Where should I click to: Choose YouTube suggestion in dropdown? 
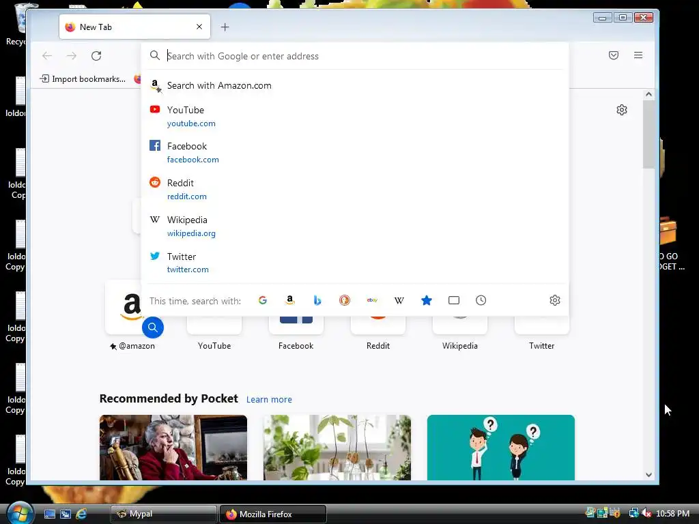[x=355, y=116]
